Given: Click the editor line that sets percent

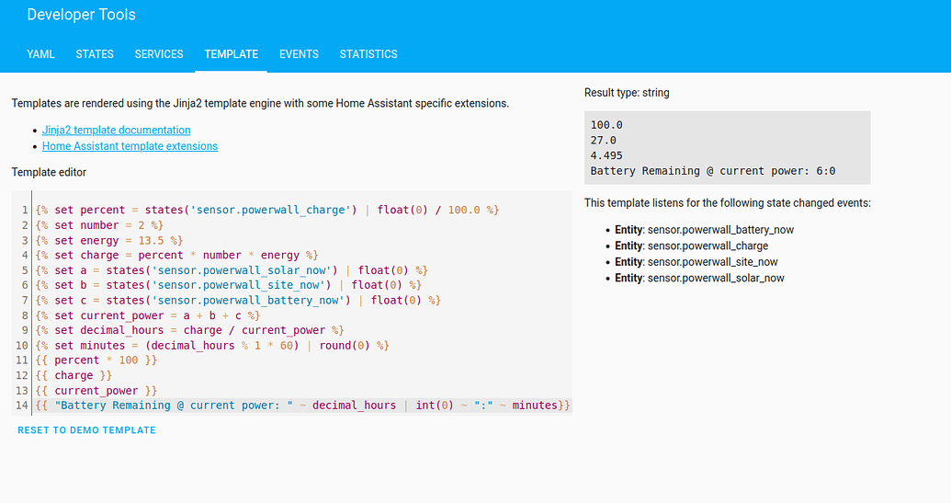Looking at the screenshot, I should [266, 211].
